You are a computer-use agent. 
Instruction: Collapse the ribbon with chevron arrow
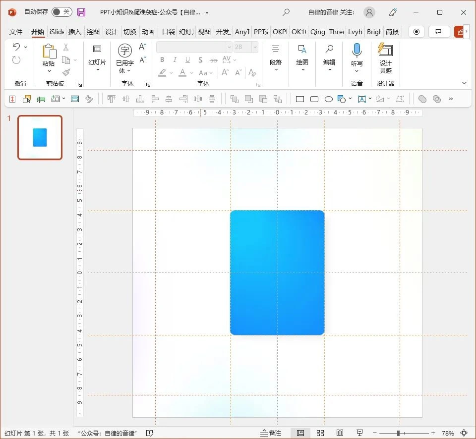[464, 83]
